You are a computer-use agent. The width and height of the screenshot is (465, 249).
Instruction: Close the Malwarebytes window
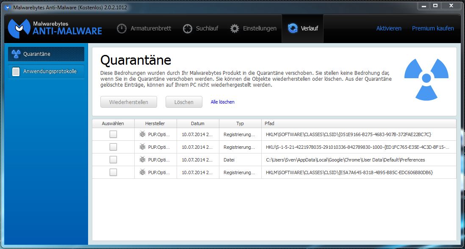pos(451,5)
